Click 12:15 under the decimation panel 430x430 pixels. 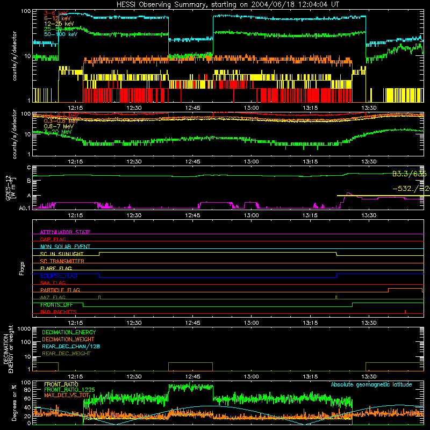(75, 377)
